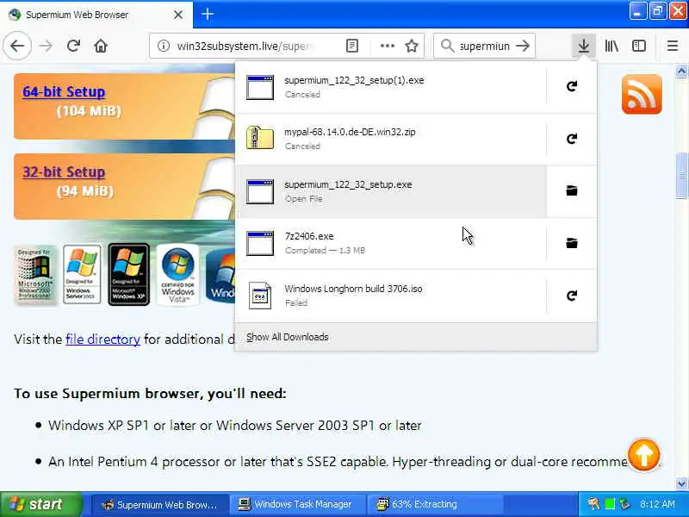689x517 pixels.
Task: Switch to Windows Task Manager window
Action: 297,505
